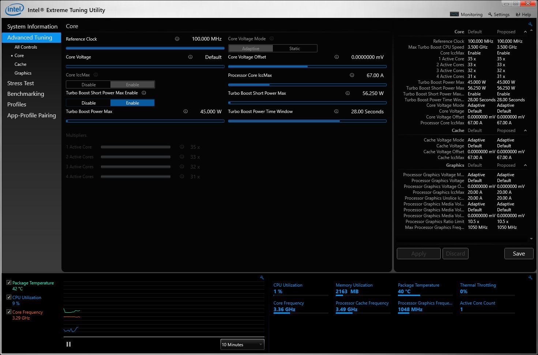Screen dimensions: 538x355
Task: Click the Core IccMax info icon
Action: (96, 75)
